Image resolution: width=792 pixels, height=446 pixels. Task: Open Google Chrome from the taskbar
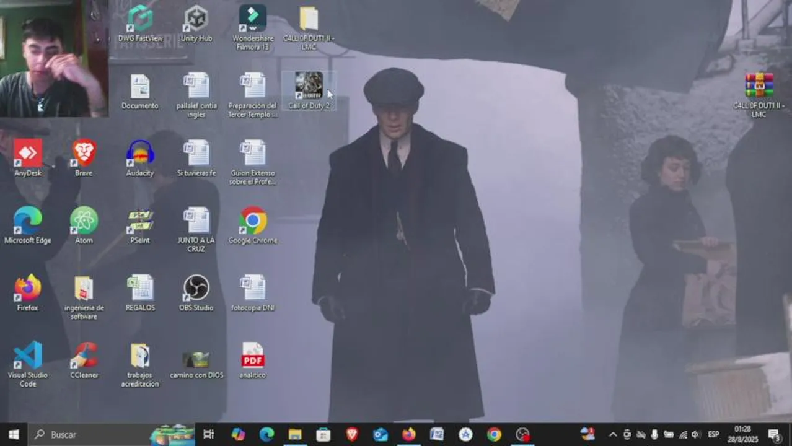click(x=494, y=434)
